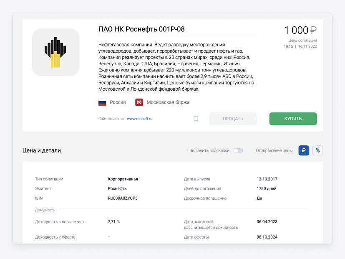
Task: Click the bond title ПАО НК Роснефть 001P-08
Action: click(141, 29)
